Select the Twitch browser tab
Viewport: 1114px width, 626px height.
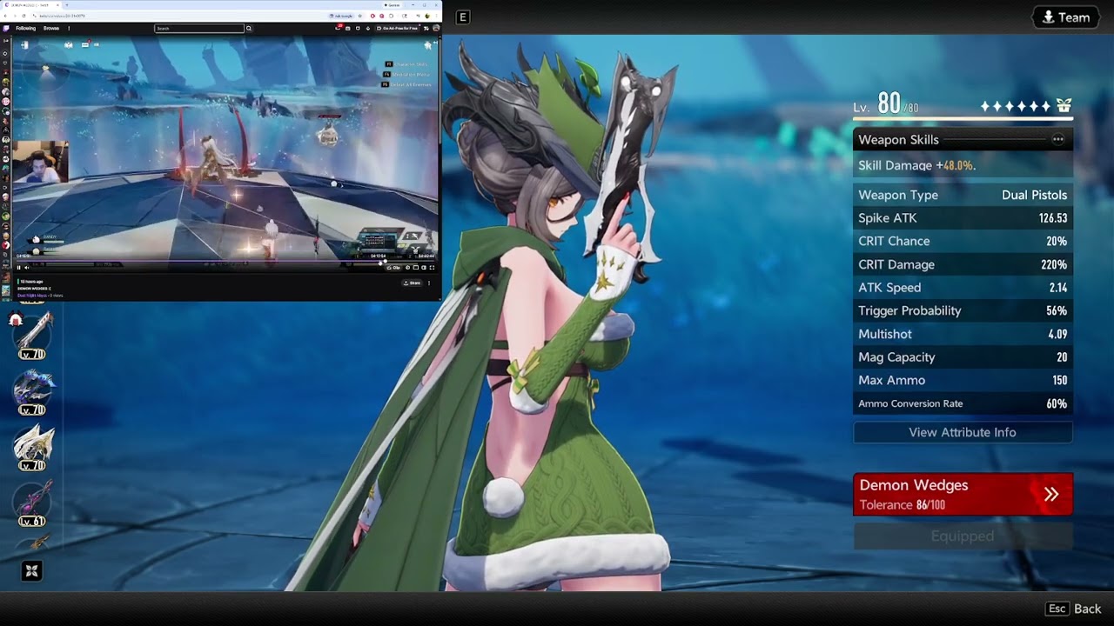pyautogui.click(x=31, y=5)
